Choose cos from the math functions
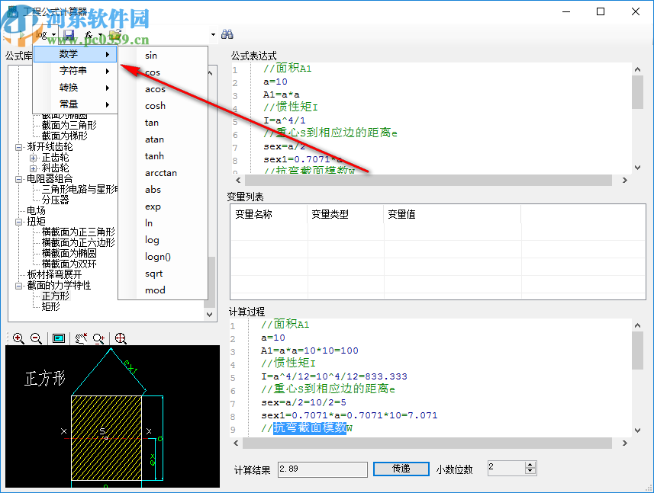Image resolution: width=654 pixels, height=493 pixels. 163,72
